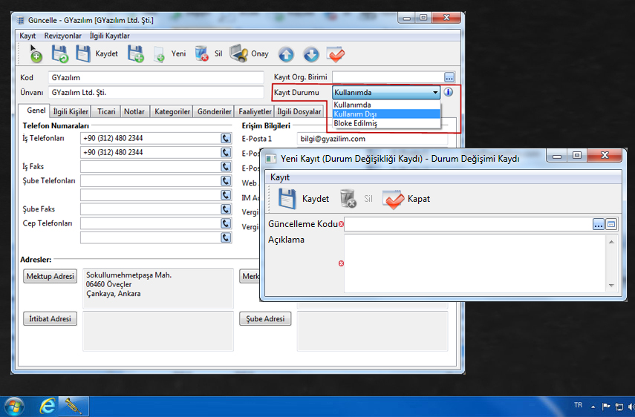Click the blue up arrow toolbar icon
The height and width of the screenshot is (417, 635).
pyautogui.click(x=286, y=54)
